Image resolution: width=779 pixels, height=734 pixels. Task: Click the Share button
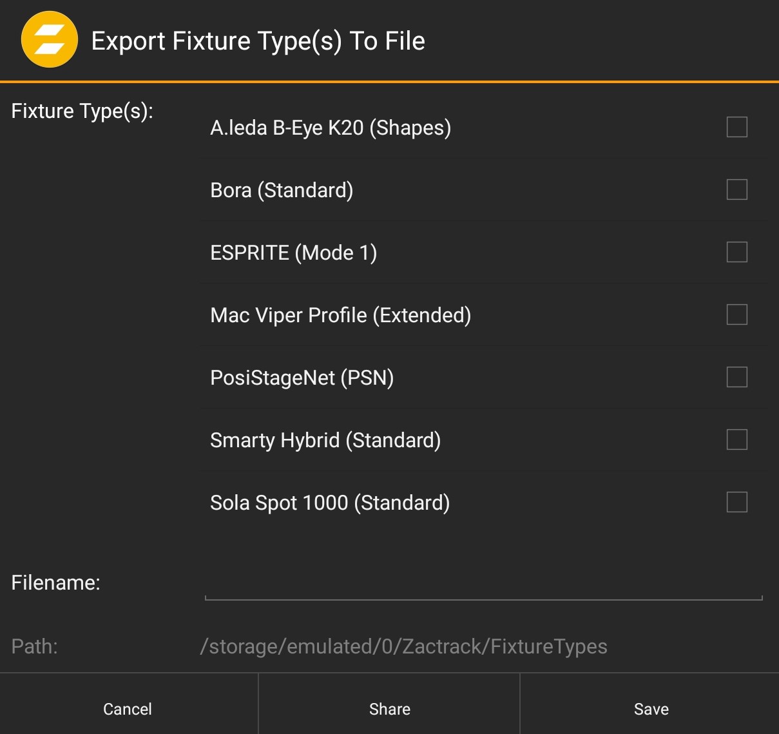(389, 708)
